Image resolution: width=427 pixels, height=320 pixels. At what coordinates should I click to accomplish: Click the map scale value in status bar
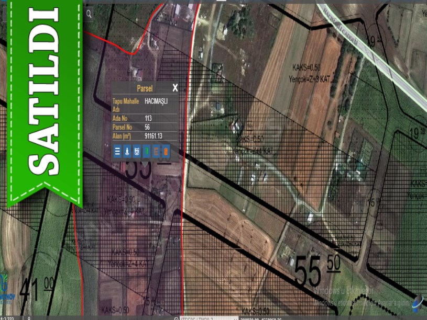7,317
